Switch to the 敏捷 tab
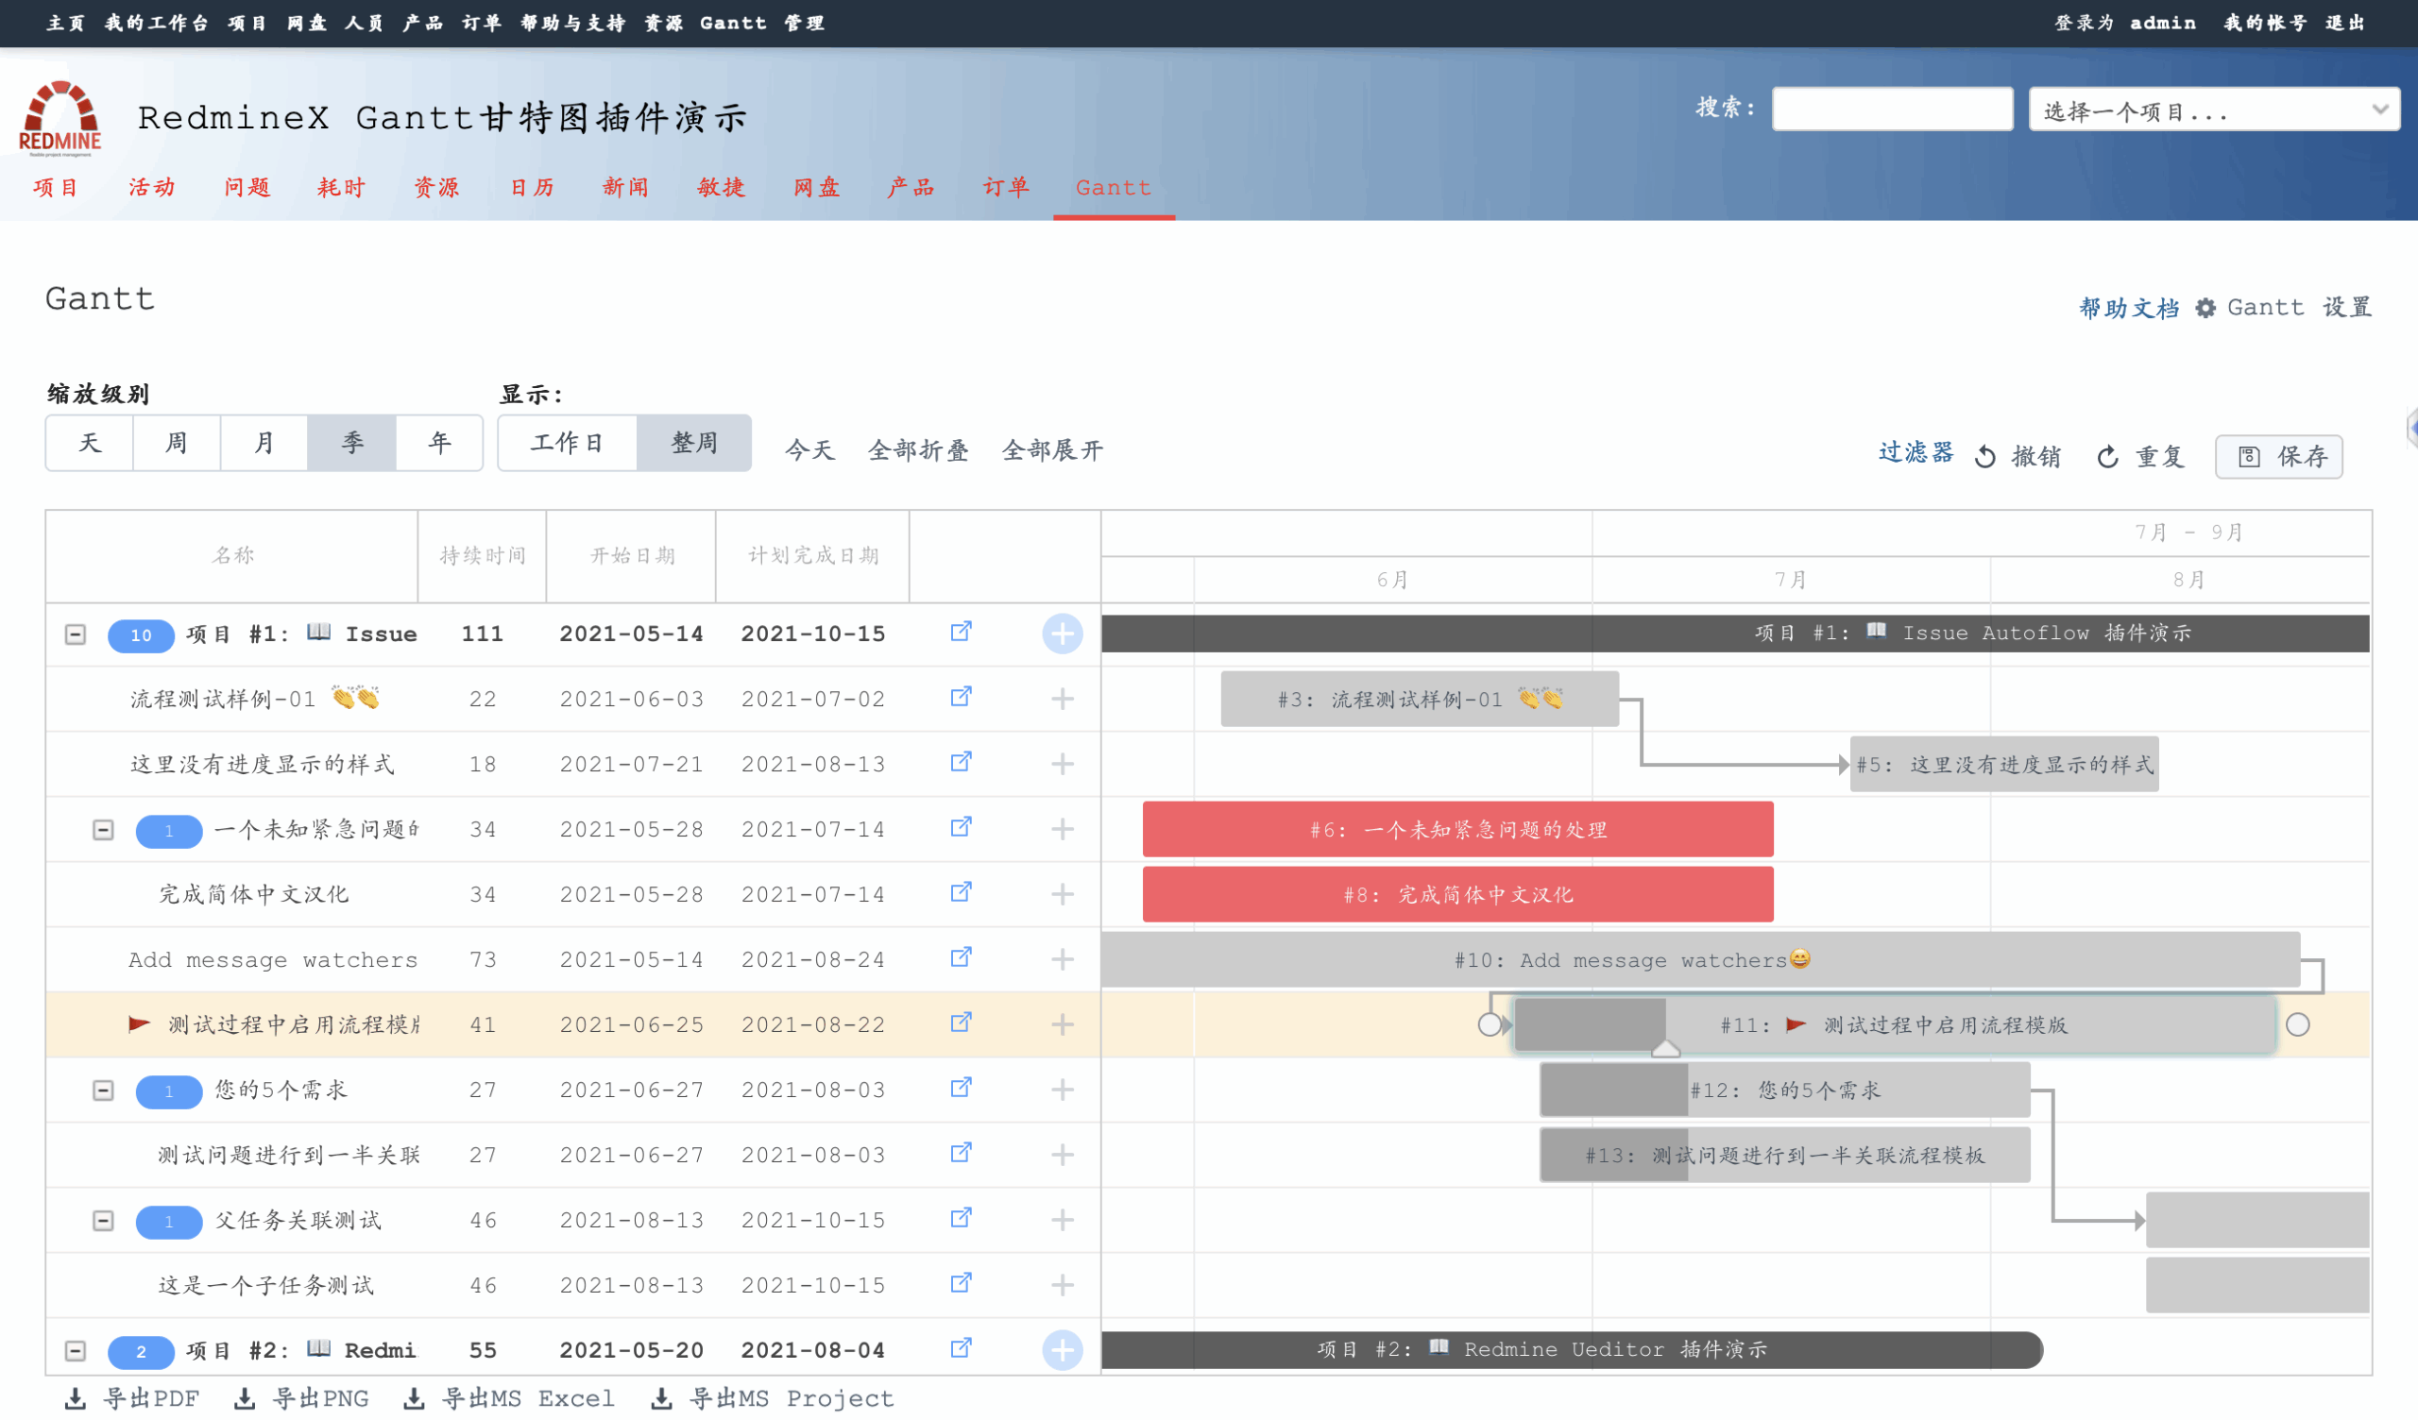Image resolution: width=2418 pixels, height=1420 pixels. 721,187
